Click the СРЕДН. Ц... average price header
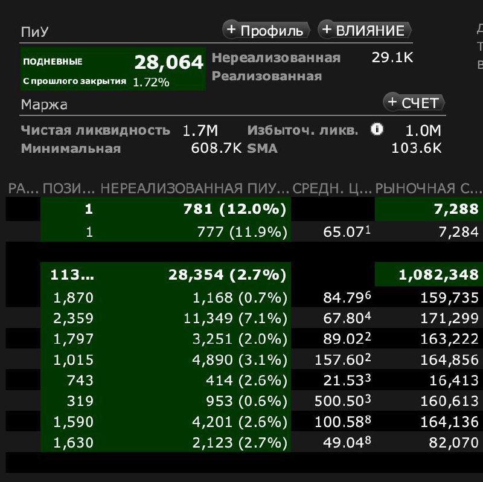This screenshot has width=483, height=482. [331, 188]
